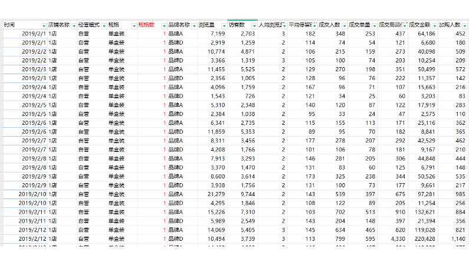Open the 成交金额 filter arrow
The image size is (469, 265).
coord(434,25)
